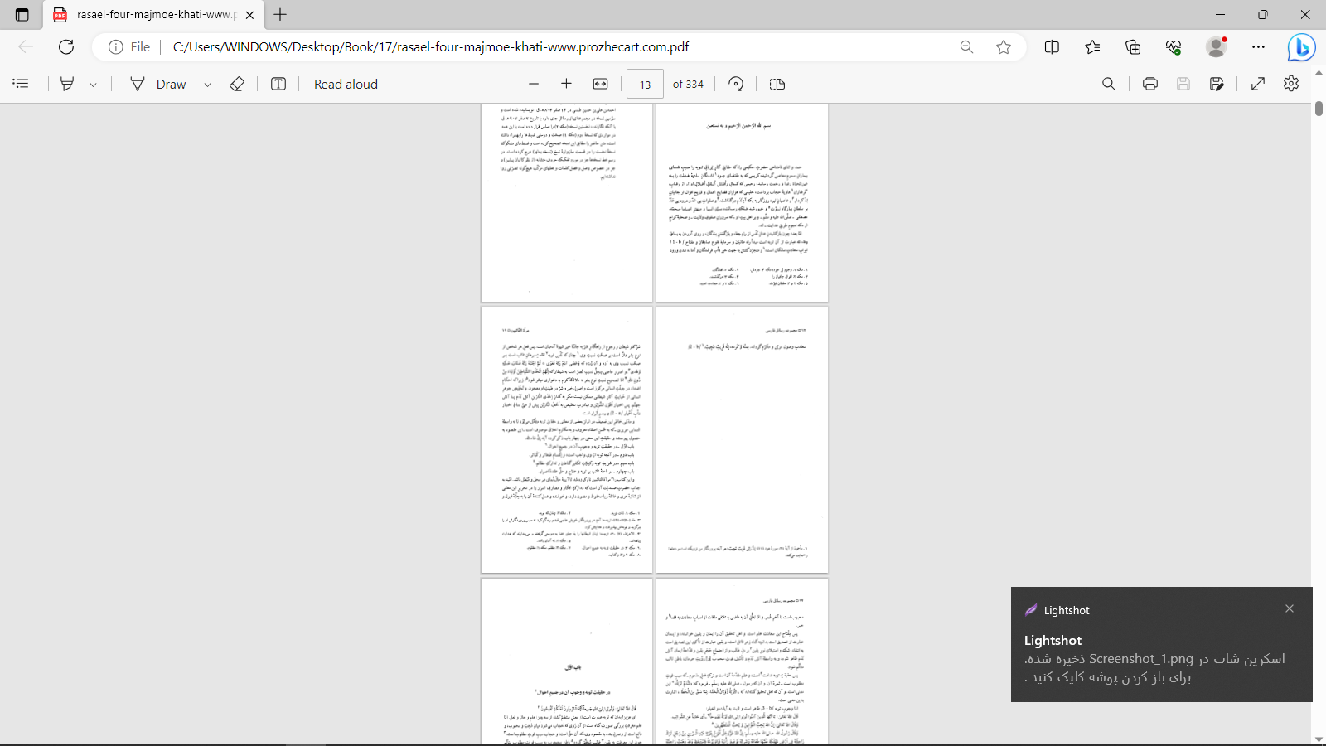Add text box tool
The height and width of the screenshot is (746, 1326).
(278, 84)
